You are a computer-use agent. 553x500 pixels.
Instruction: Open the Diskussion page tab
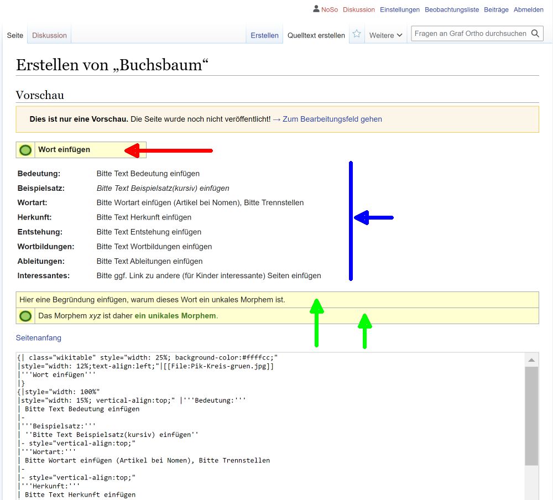[49, 35]
